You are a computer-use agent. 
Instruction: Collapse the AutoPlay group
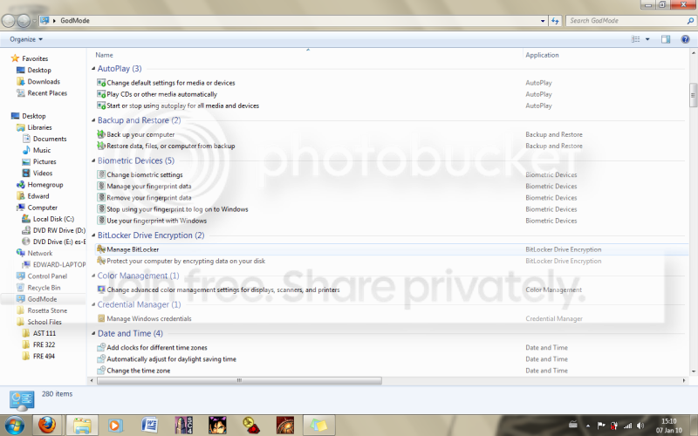click(119, 69)
